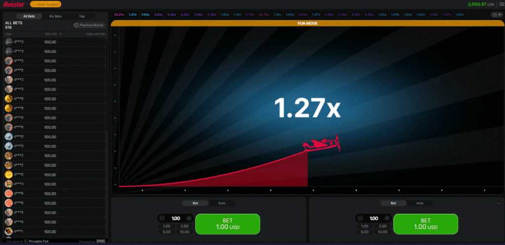Screen dimensions: 505x245
Task: Open How to play? help
Action: (x=45, y=4)
